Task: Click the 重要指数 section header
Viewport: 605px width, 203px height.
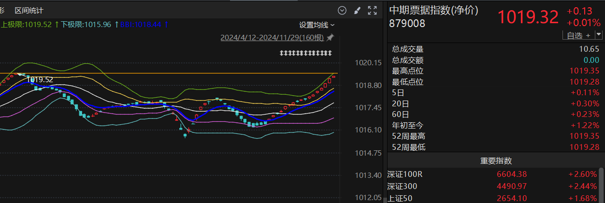Action: (496, 161)
